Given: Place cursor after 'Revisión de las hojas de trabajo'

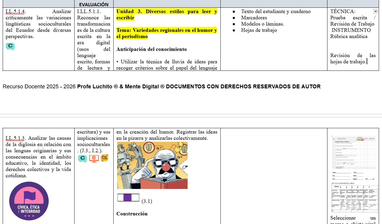Looking at the screenshot, I should click(x=367, y=61).
